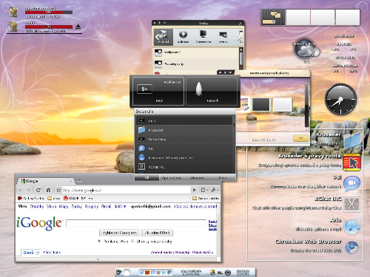The height and width of the screenshot is (277, 370).
Task: Select the chat bubble Psi result in Search
Action: pos(184,148)
